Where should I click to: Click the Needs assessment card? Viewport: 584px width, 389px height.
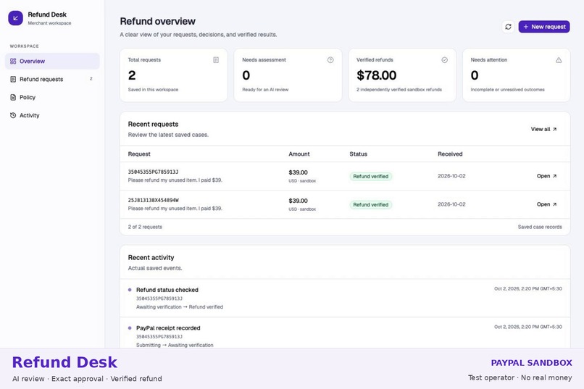click(x=288, y=75)
